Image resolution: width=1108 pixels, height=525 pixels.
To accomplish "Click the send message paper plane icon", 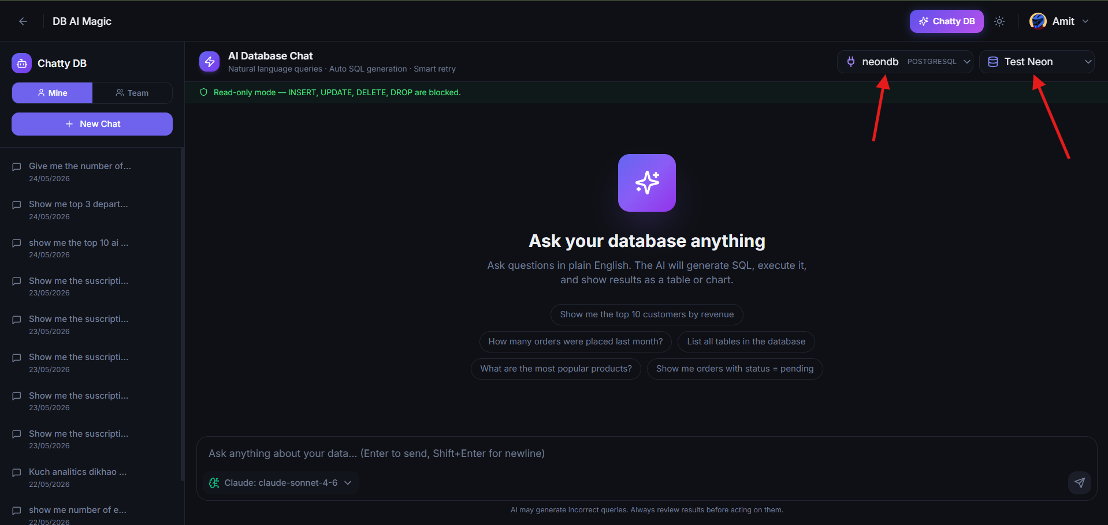I will coord(1079,483).
